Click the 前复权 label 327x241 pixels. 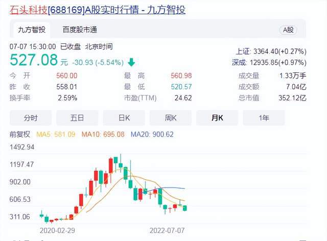point(20,135)
